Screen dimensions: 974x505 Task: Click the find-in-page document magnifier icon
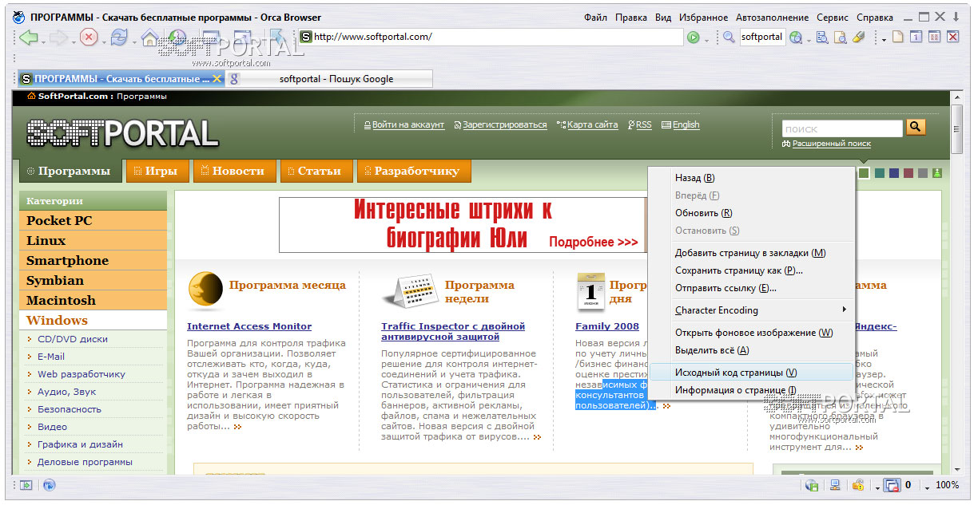tap(840, 37)
